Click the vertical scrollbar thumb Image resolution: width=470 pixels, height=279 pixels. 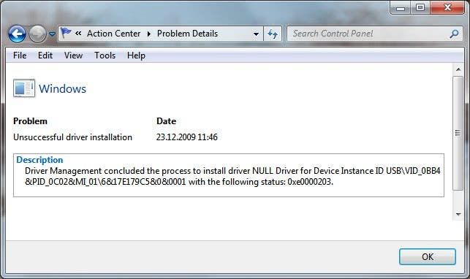[458, 133]
